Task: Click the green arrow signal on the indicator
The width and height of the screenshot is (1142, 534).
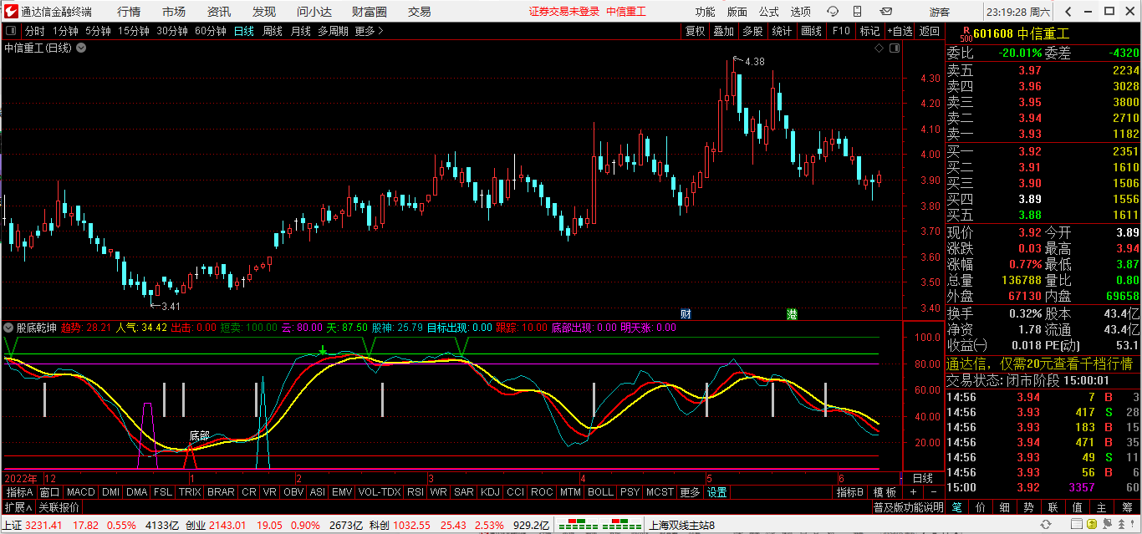Action: click(x=323, y=350)
